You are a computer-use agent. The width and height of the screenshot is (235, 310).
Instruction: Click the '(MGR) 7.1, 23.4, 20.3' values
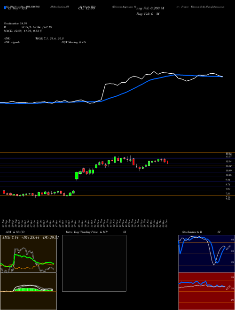pyautogui.click(x=49, y=39)
